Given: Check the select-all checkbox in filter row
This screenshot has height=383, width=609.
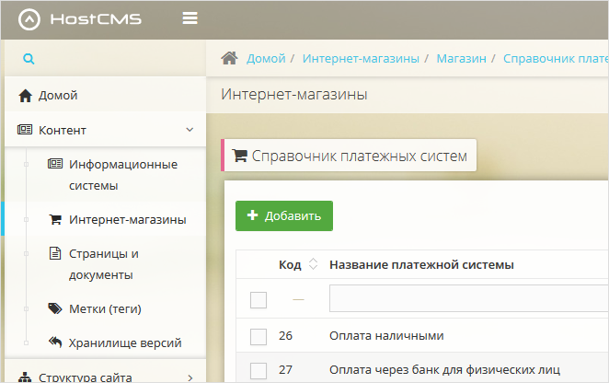Looking at the screenshot, I should coord(259,300).
